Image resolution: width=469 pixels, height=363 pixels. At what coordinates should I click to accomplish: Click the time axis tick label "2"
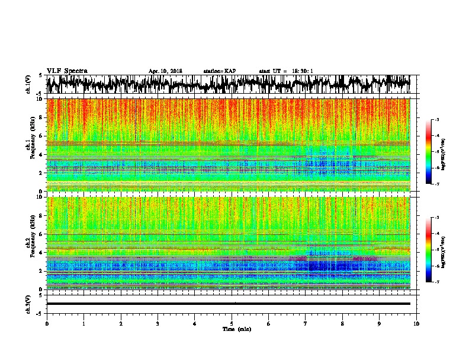tap(121, 324)
